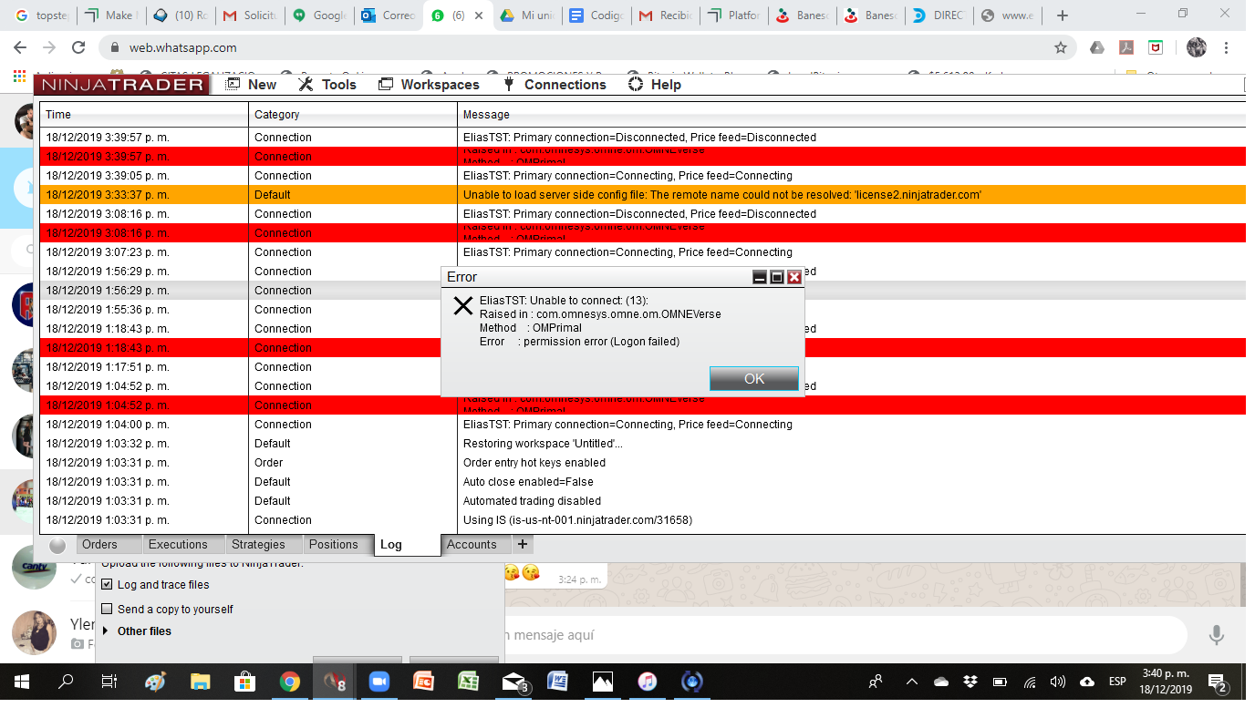The width and height of the screenshot is (1255, 718).
Task: Open the Windows notification center
Action: pos(1217,682)
